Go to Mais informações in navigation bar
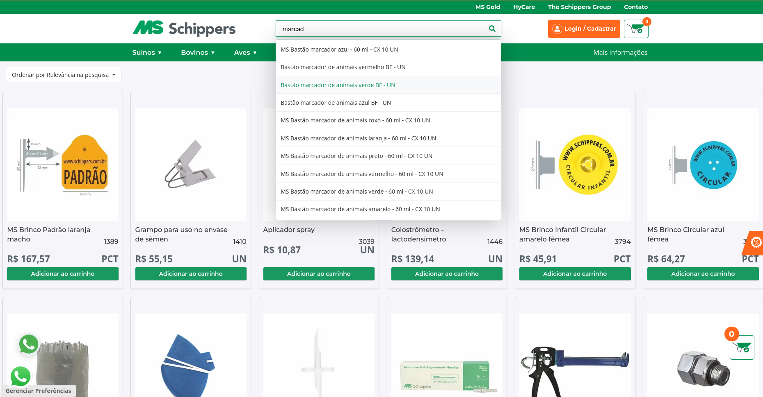This screenshot has height=397, width=763. point(620,52)
